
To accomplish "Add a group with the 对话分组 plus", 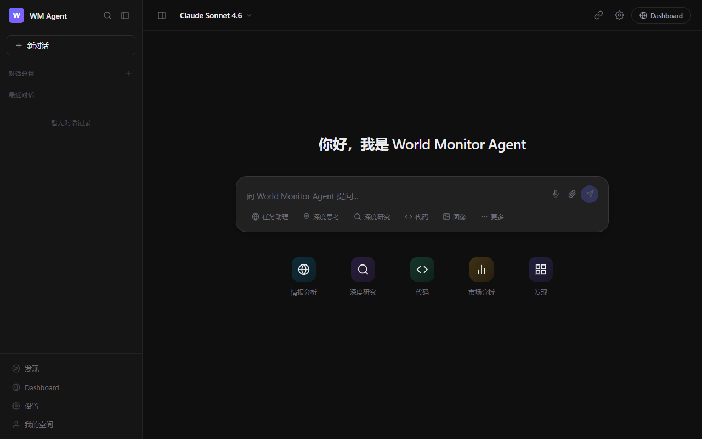I will (128, 74).
